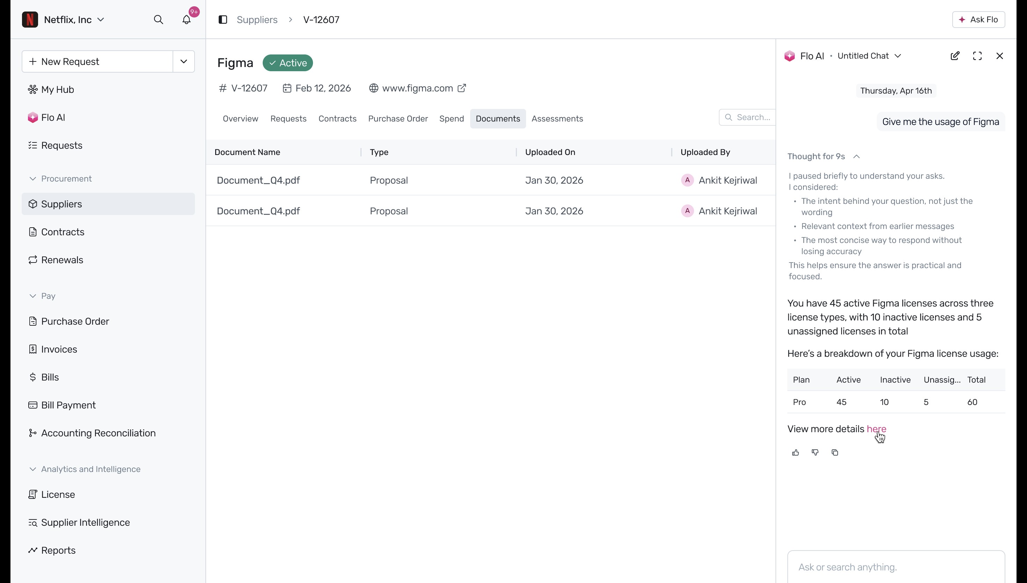
Task: Give thumbs up to Flo response
Action: pyautogui.click(x=795, y=452)
